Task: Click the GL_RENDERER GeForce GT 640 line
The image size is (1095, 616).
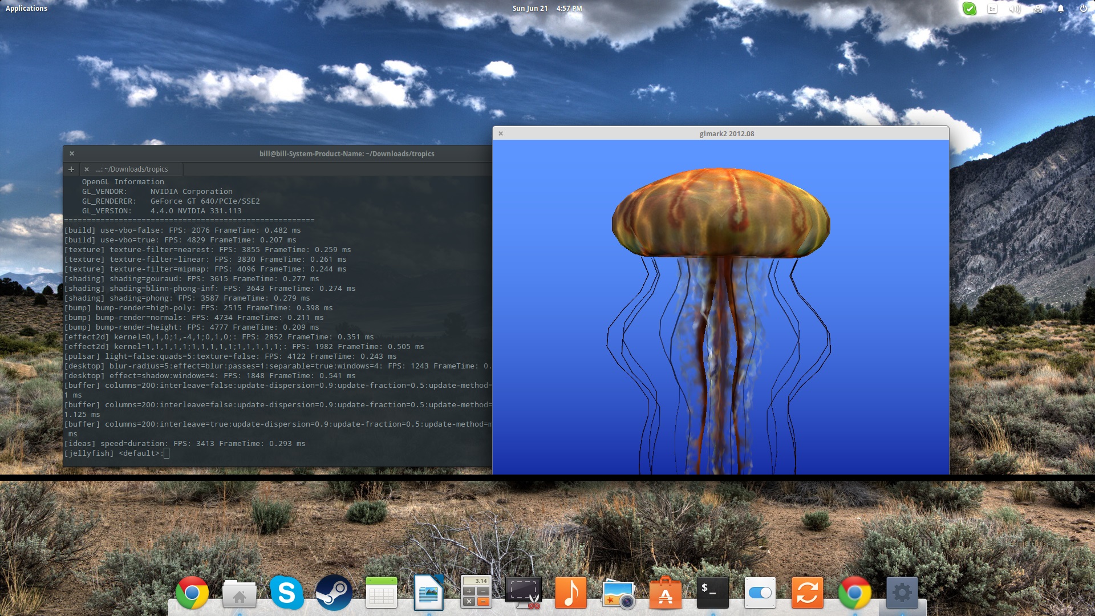Action: point(171,201)
